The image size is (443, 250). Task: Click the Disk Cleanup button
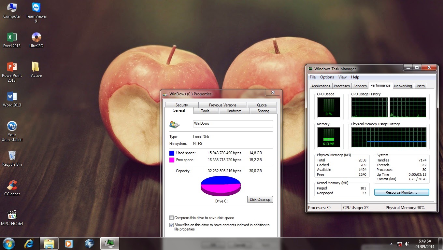(x=260, y=200)
